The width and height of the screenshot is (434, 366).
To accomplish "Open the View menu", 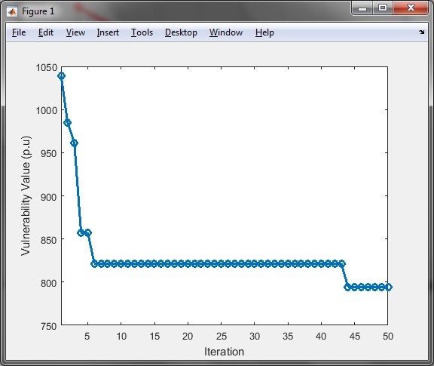I will [x=75, y=32].
